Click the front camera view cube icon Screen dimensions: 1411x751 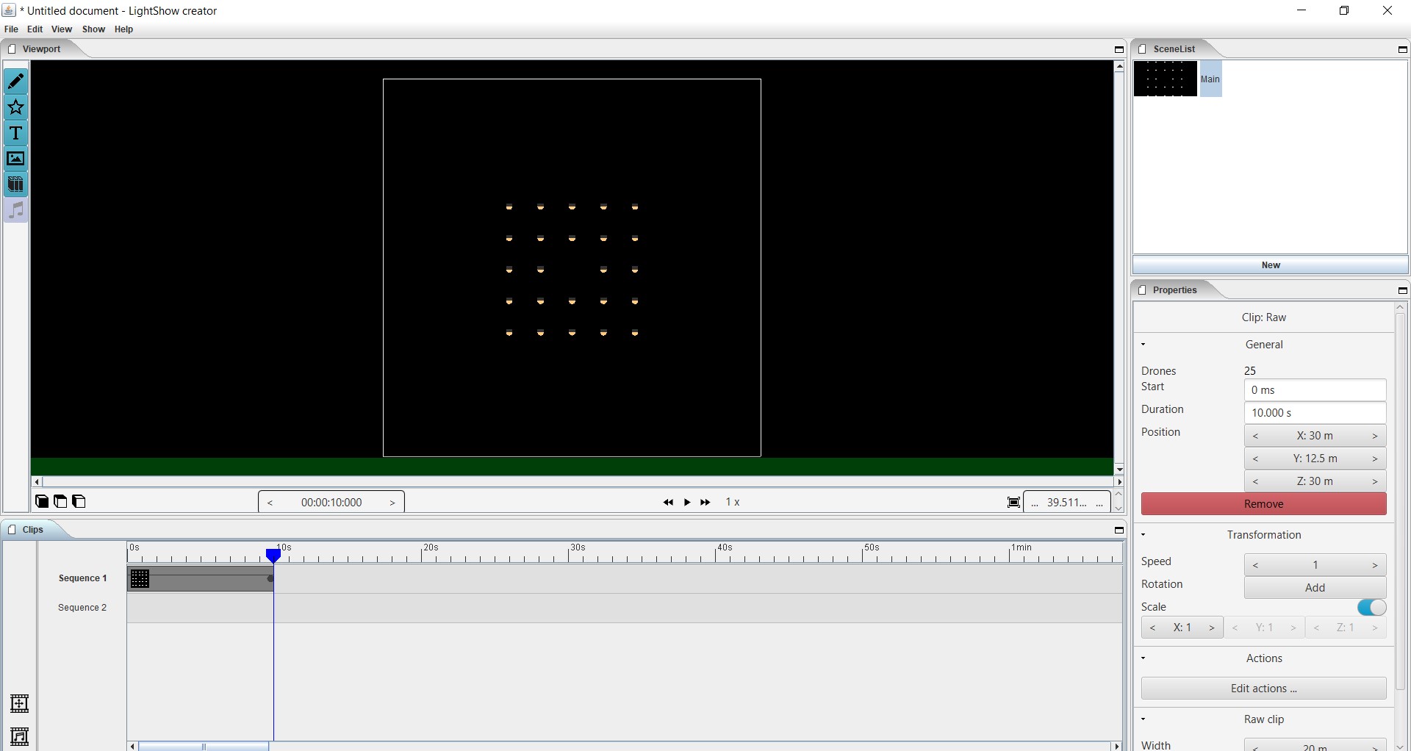click(42, 502)
